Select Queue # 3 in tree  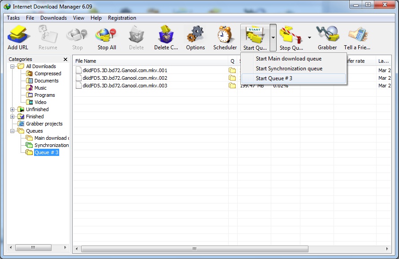47,152
